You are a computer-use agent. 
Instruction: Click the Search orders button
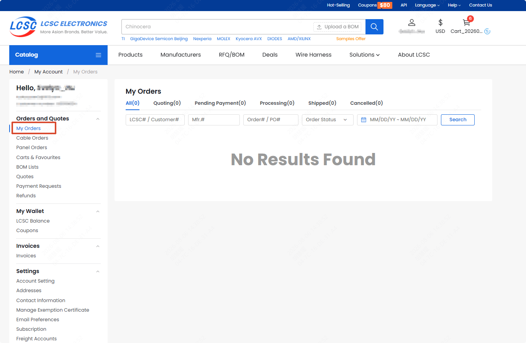[458, 120]
